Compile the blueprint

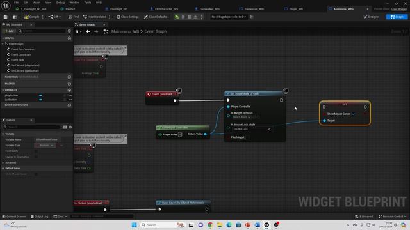(x=32, y=17)
